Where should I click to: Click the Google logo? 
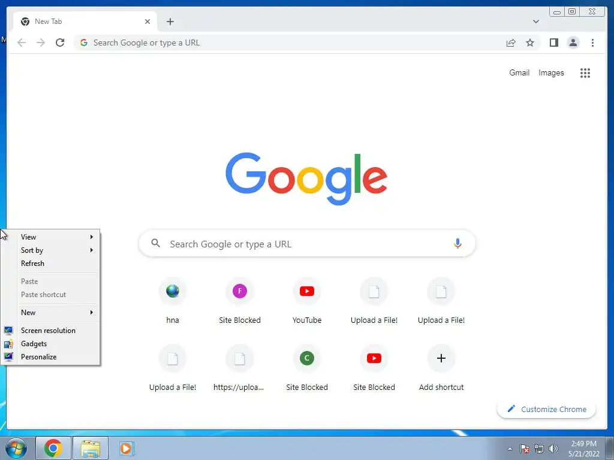click(x=306, y=178)
